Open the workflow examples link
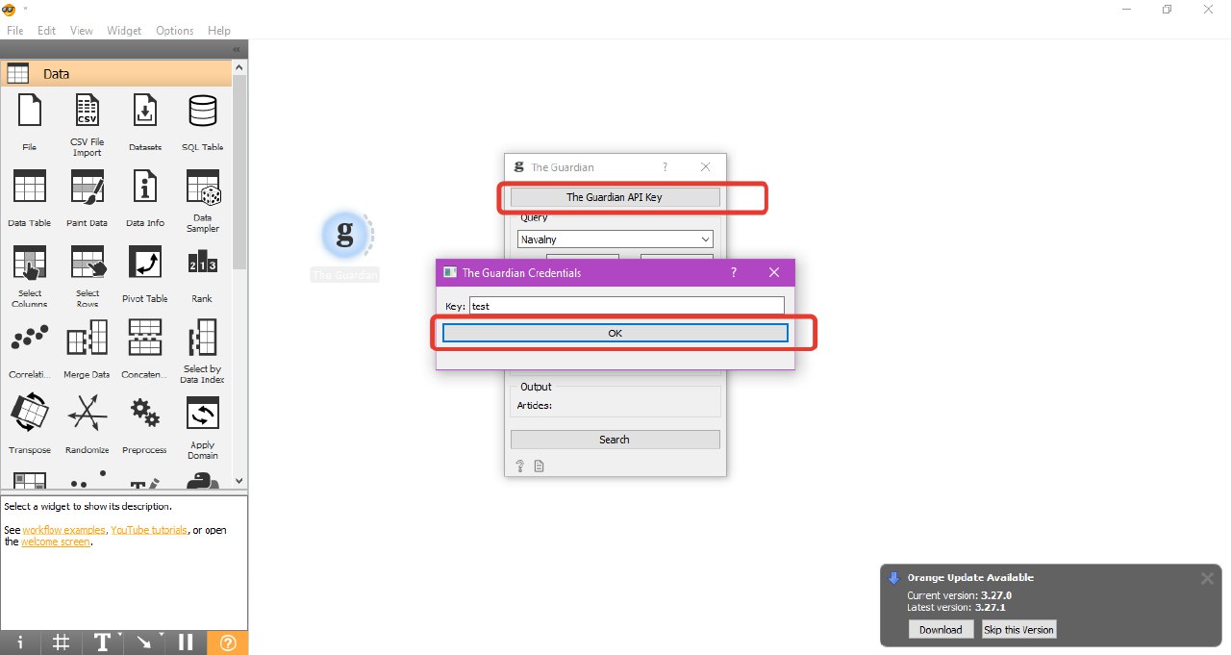This screenshot has width=1231, height=655. point(64,530)
